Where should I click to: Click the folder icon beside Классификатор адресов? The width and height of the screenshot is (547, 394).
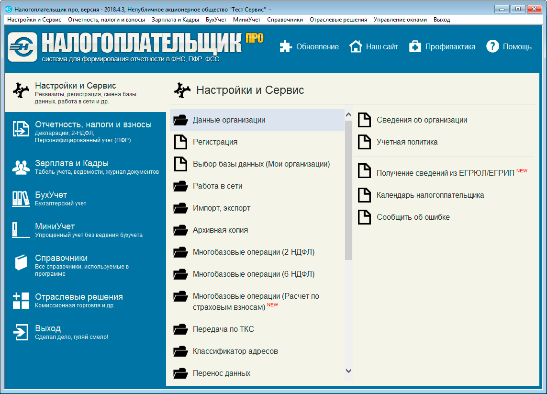click(181, 351)
